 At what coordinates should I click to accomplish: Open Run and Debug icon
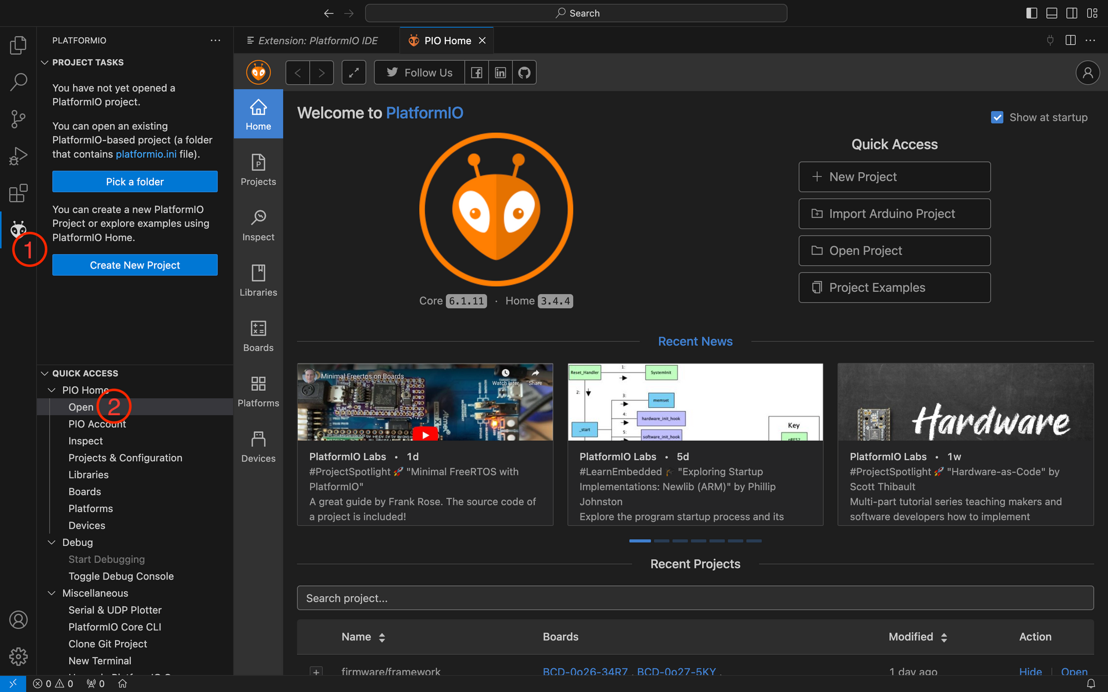pyautogui.click(x=18, y=156)
